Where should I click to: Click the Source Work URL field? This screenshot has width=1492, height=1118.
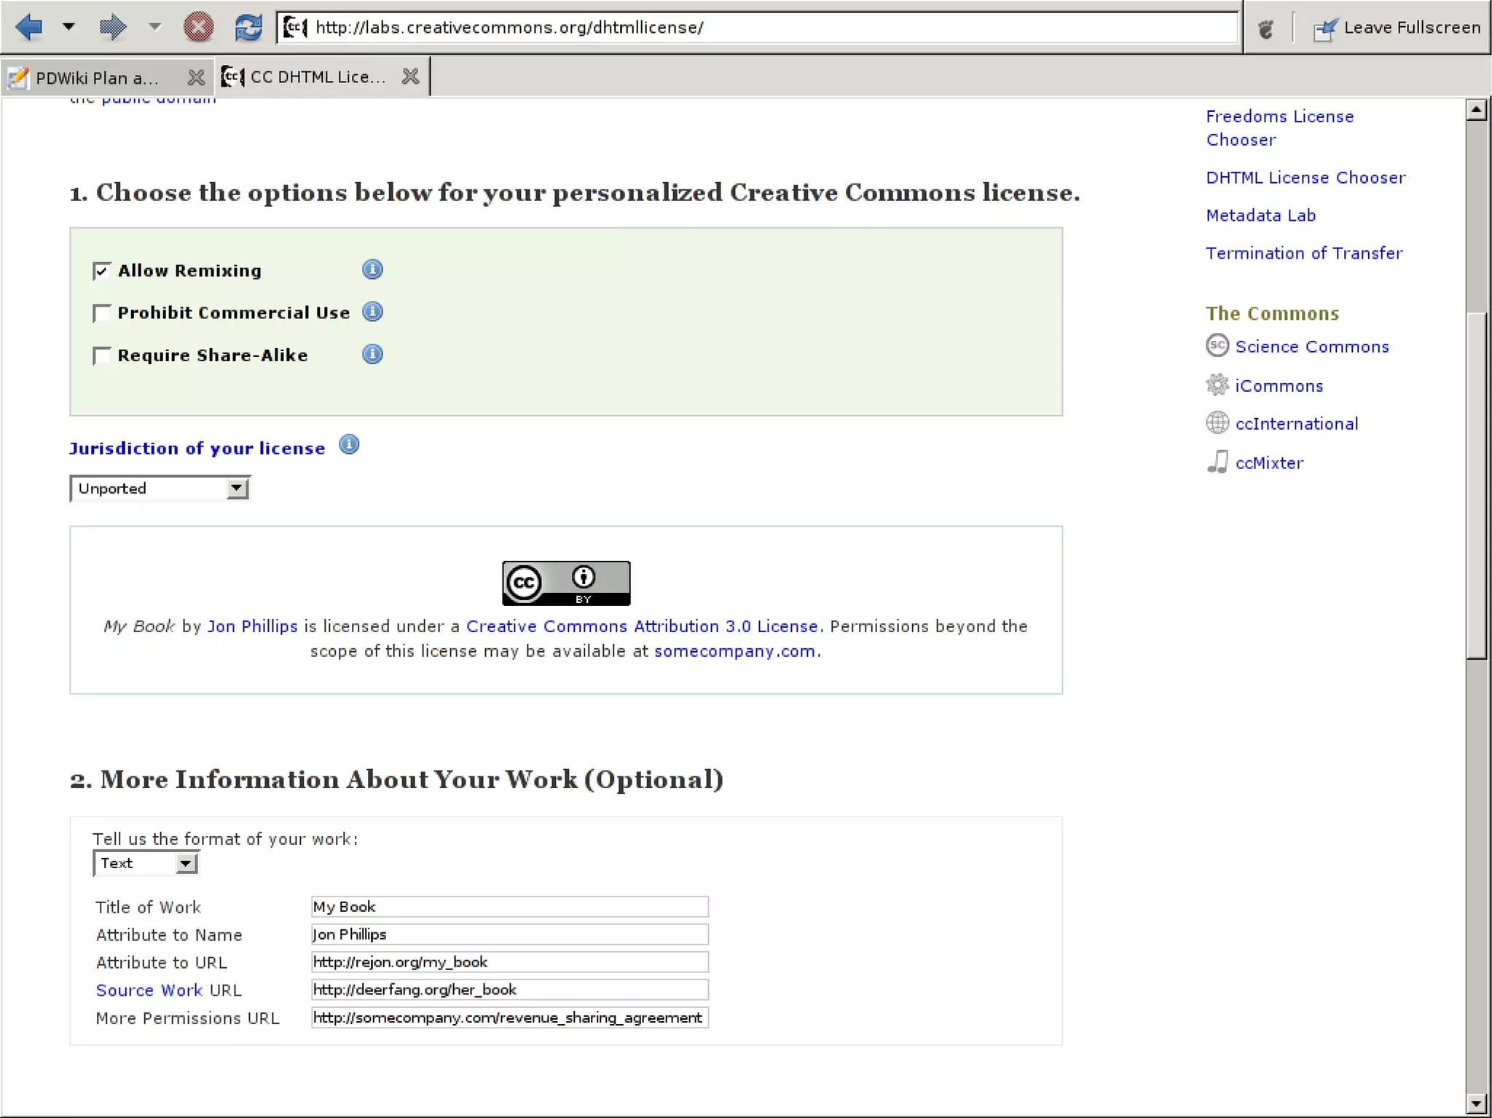click(510, 990)
